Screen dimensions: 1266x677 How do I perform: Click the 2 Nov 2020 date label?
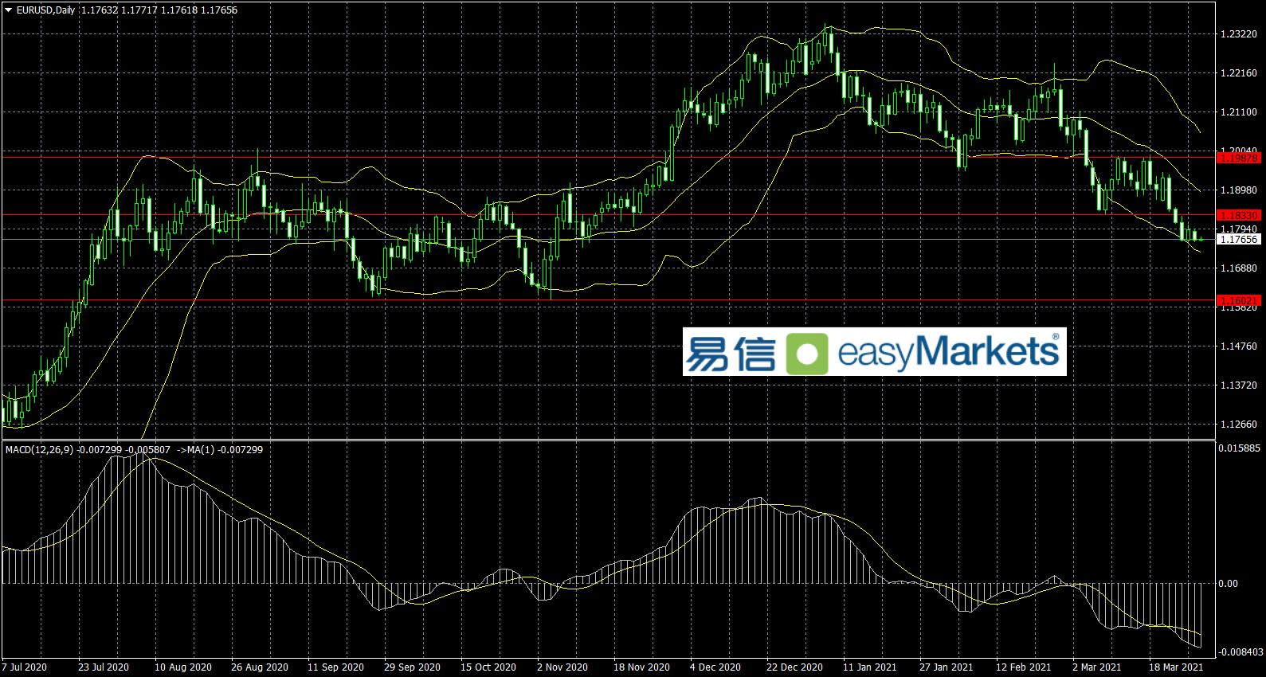click(562, 667)
